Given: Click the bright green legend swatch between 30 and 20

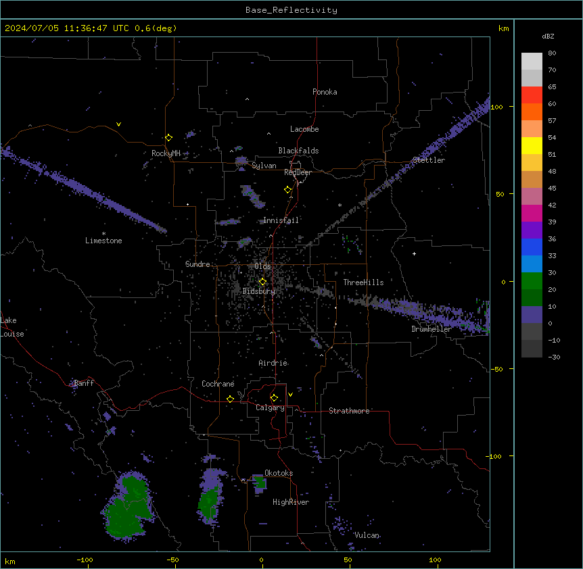Looking at the screenshot, I should coord(532,281).
